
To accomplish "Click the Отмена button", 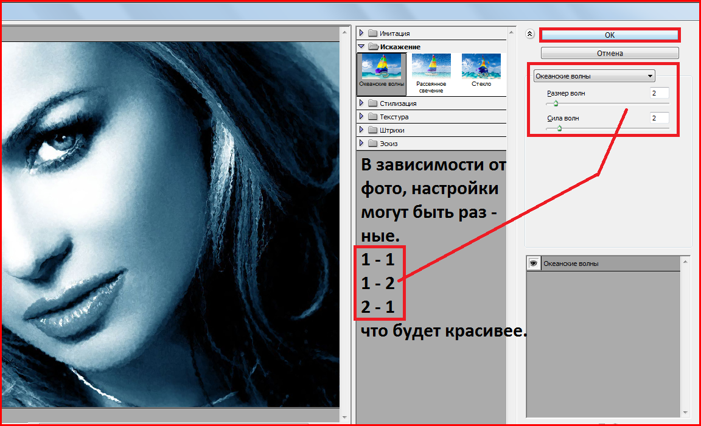I will click(610, 53).
